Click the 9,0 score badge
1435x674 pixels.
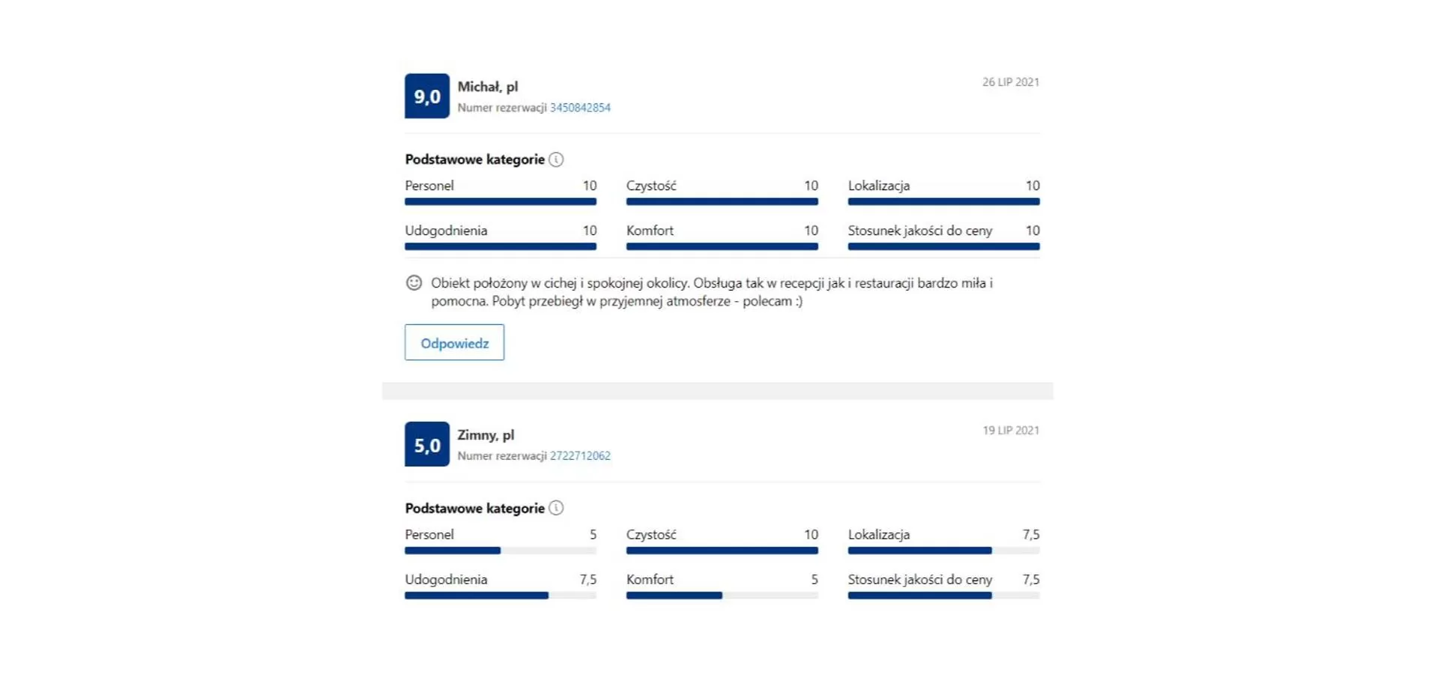tap(427, 96)
